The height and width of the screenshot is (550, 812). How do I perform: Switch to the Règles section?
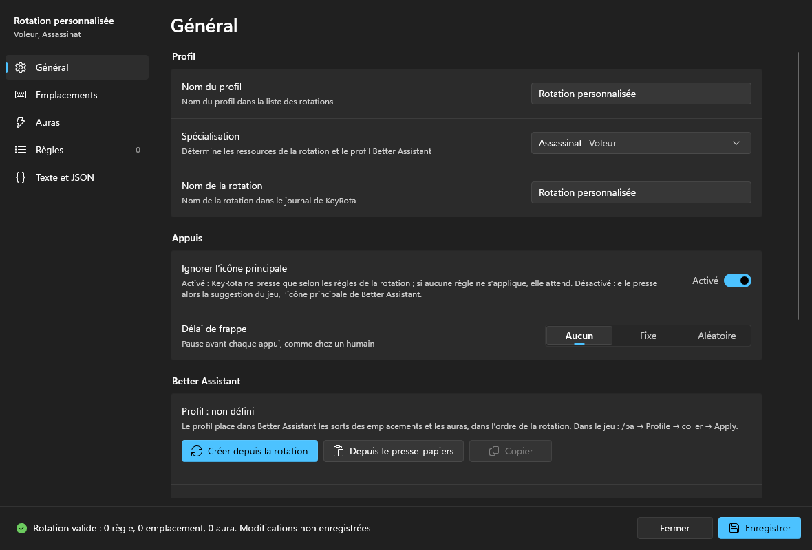[77, 149]
